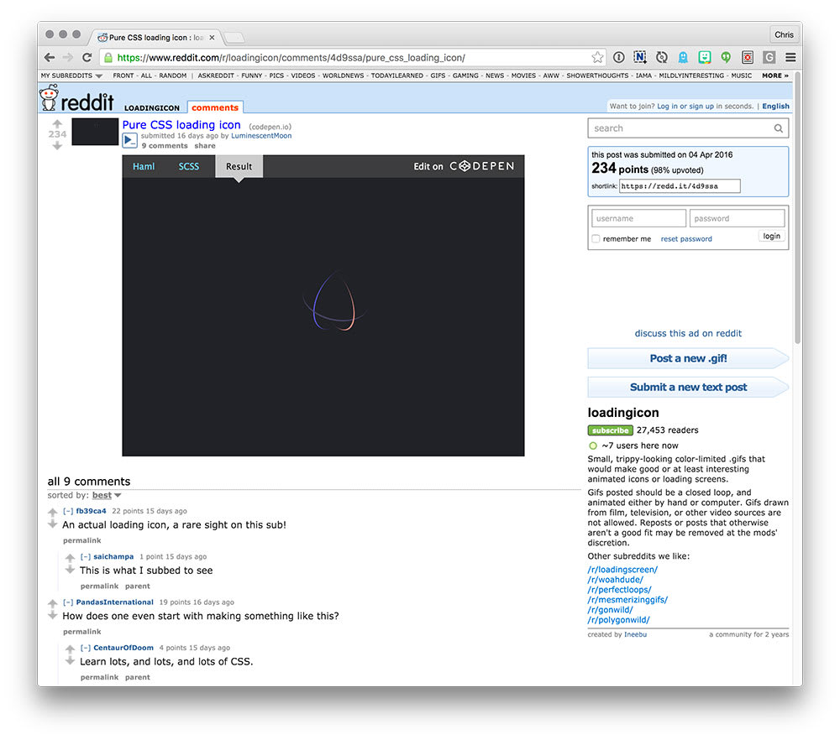Click the CodePen logo on the embed
The height and width of the screenshot is (740, 840).
(481, 166)
